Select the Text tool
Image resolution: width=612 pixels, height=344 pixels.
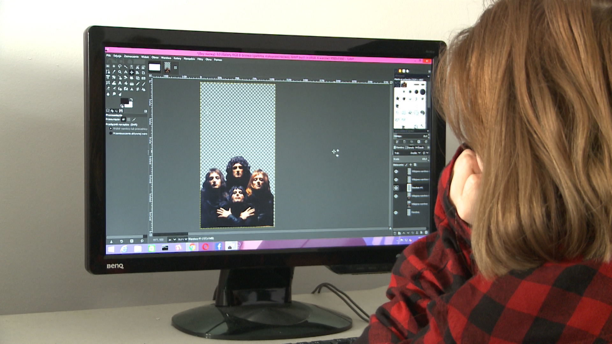pyautogui.click(x=120, y=83)
